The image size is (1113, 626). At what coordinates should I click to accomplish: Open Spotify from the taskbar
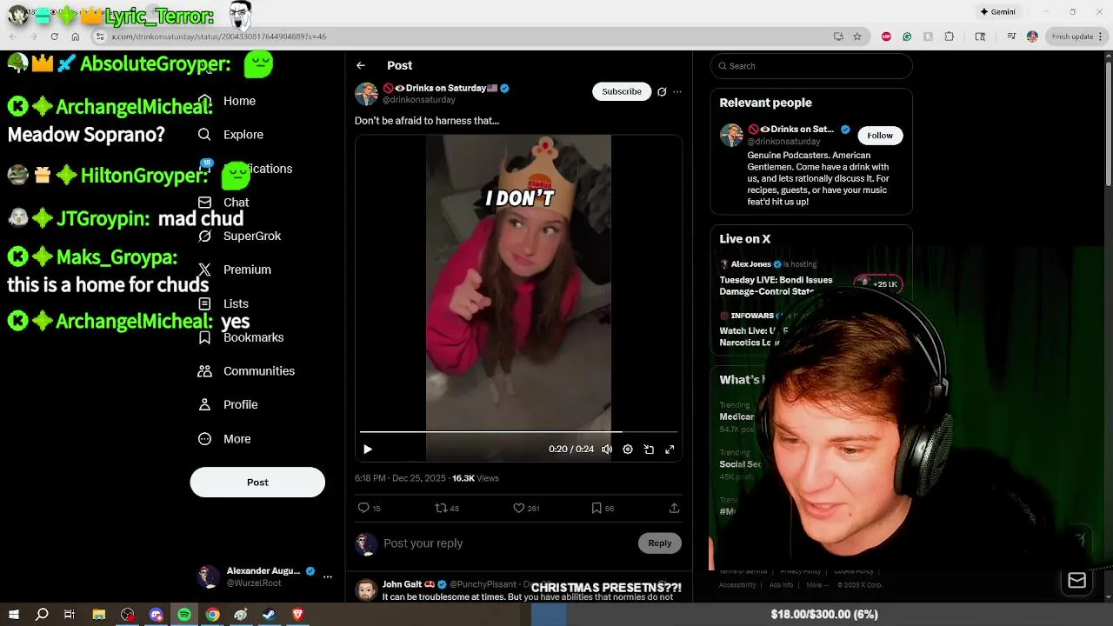[x=184, y=615]
